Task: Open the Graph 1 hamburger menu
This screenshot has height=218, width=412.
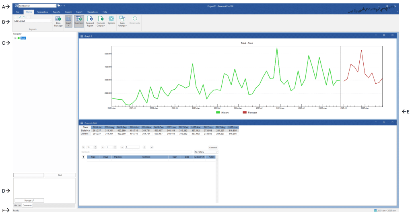Action: point(82,36)
